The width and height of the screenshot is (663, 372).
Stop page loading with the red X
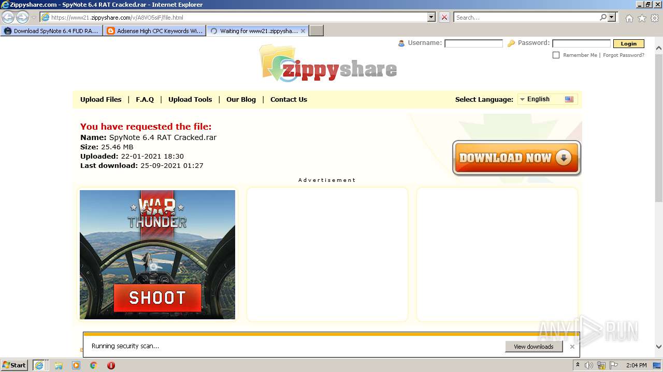coord(444,18)
